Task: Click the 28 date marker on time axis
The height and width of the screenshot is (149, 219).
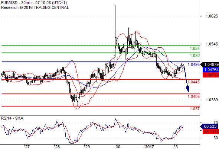Action: point(58,147)
